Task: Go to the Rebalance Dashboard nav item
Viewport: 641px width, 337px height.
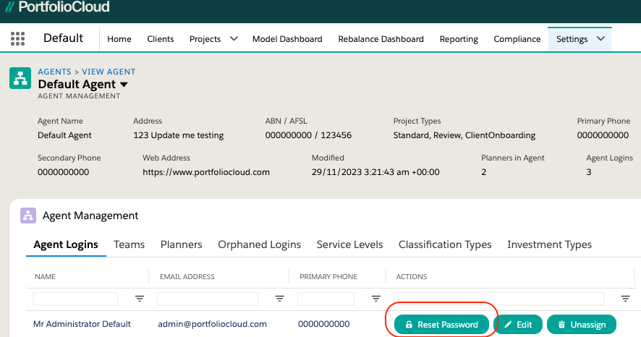Action: pos(381,39)
